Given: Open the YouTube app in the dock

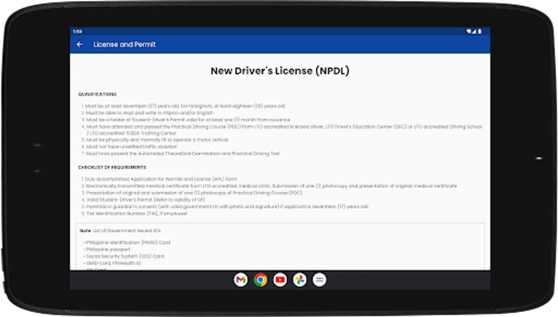Looking at the screenshot, I should (280, 280).
